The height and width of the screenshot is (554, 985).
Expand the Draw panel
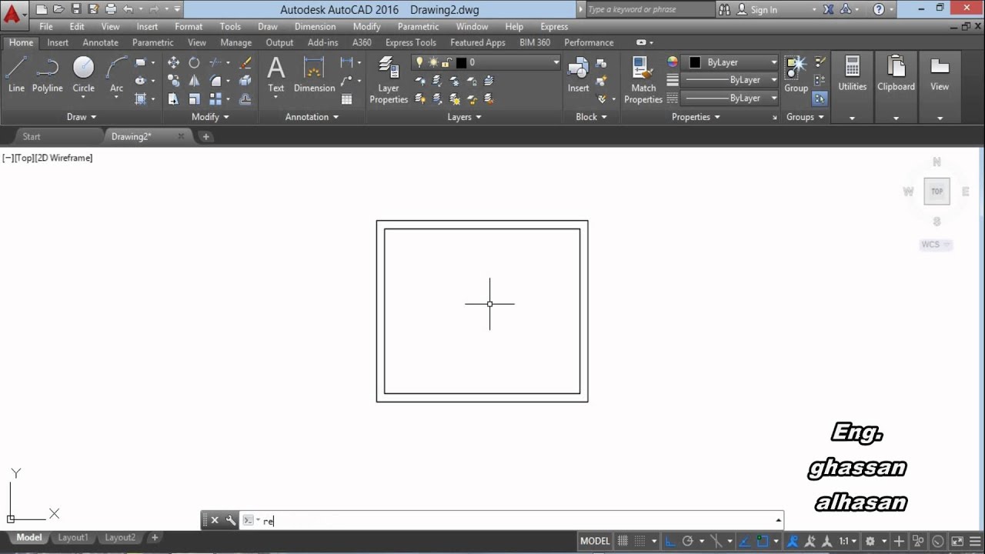(82, 117)
